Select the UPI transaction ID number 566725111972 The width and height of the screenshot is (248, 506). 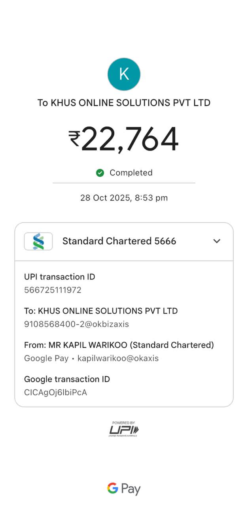pyautogui.click(x=53, y=290)
